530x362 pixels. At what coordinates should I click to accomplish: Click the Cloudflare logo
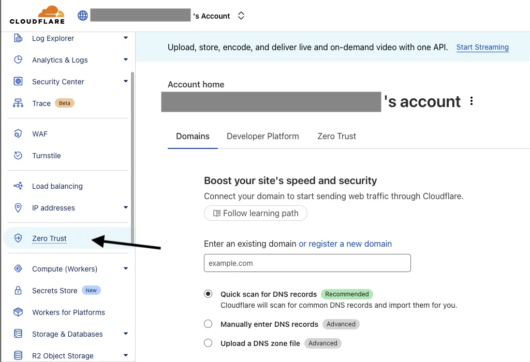37,15
